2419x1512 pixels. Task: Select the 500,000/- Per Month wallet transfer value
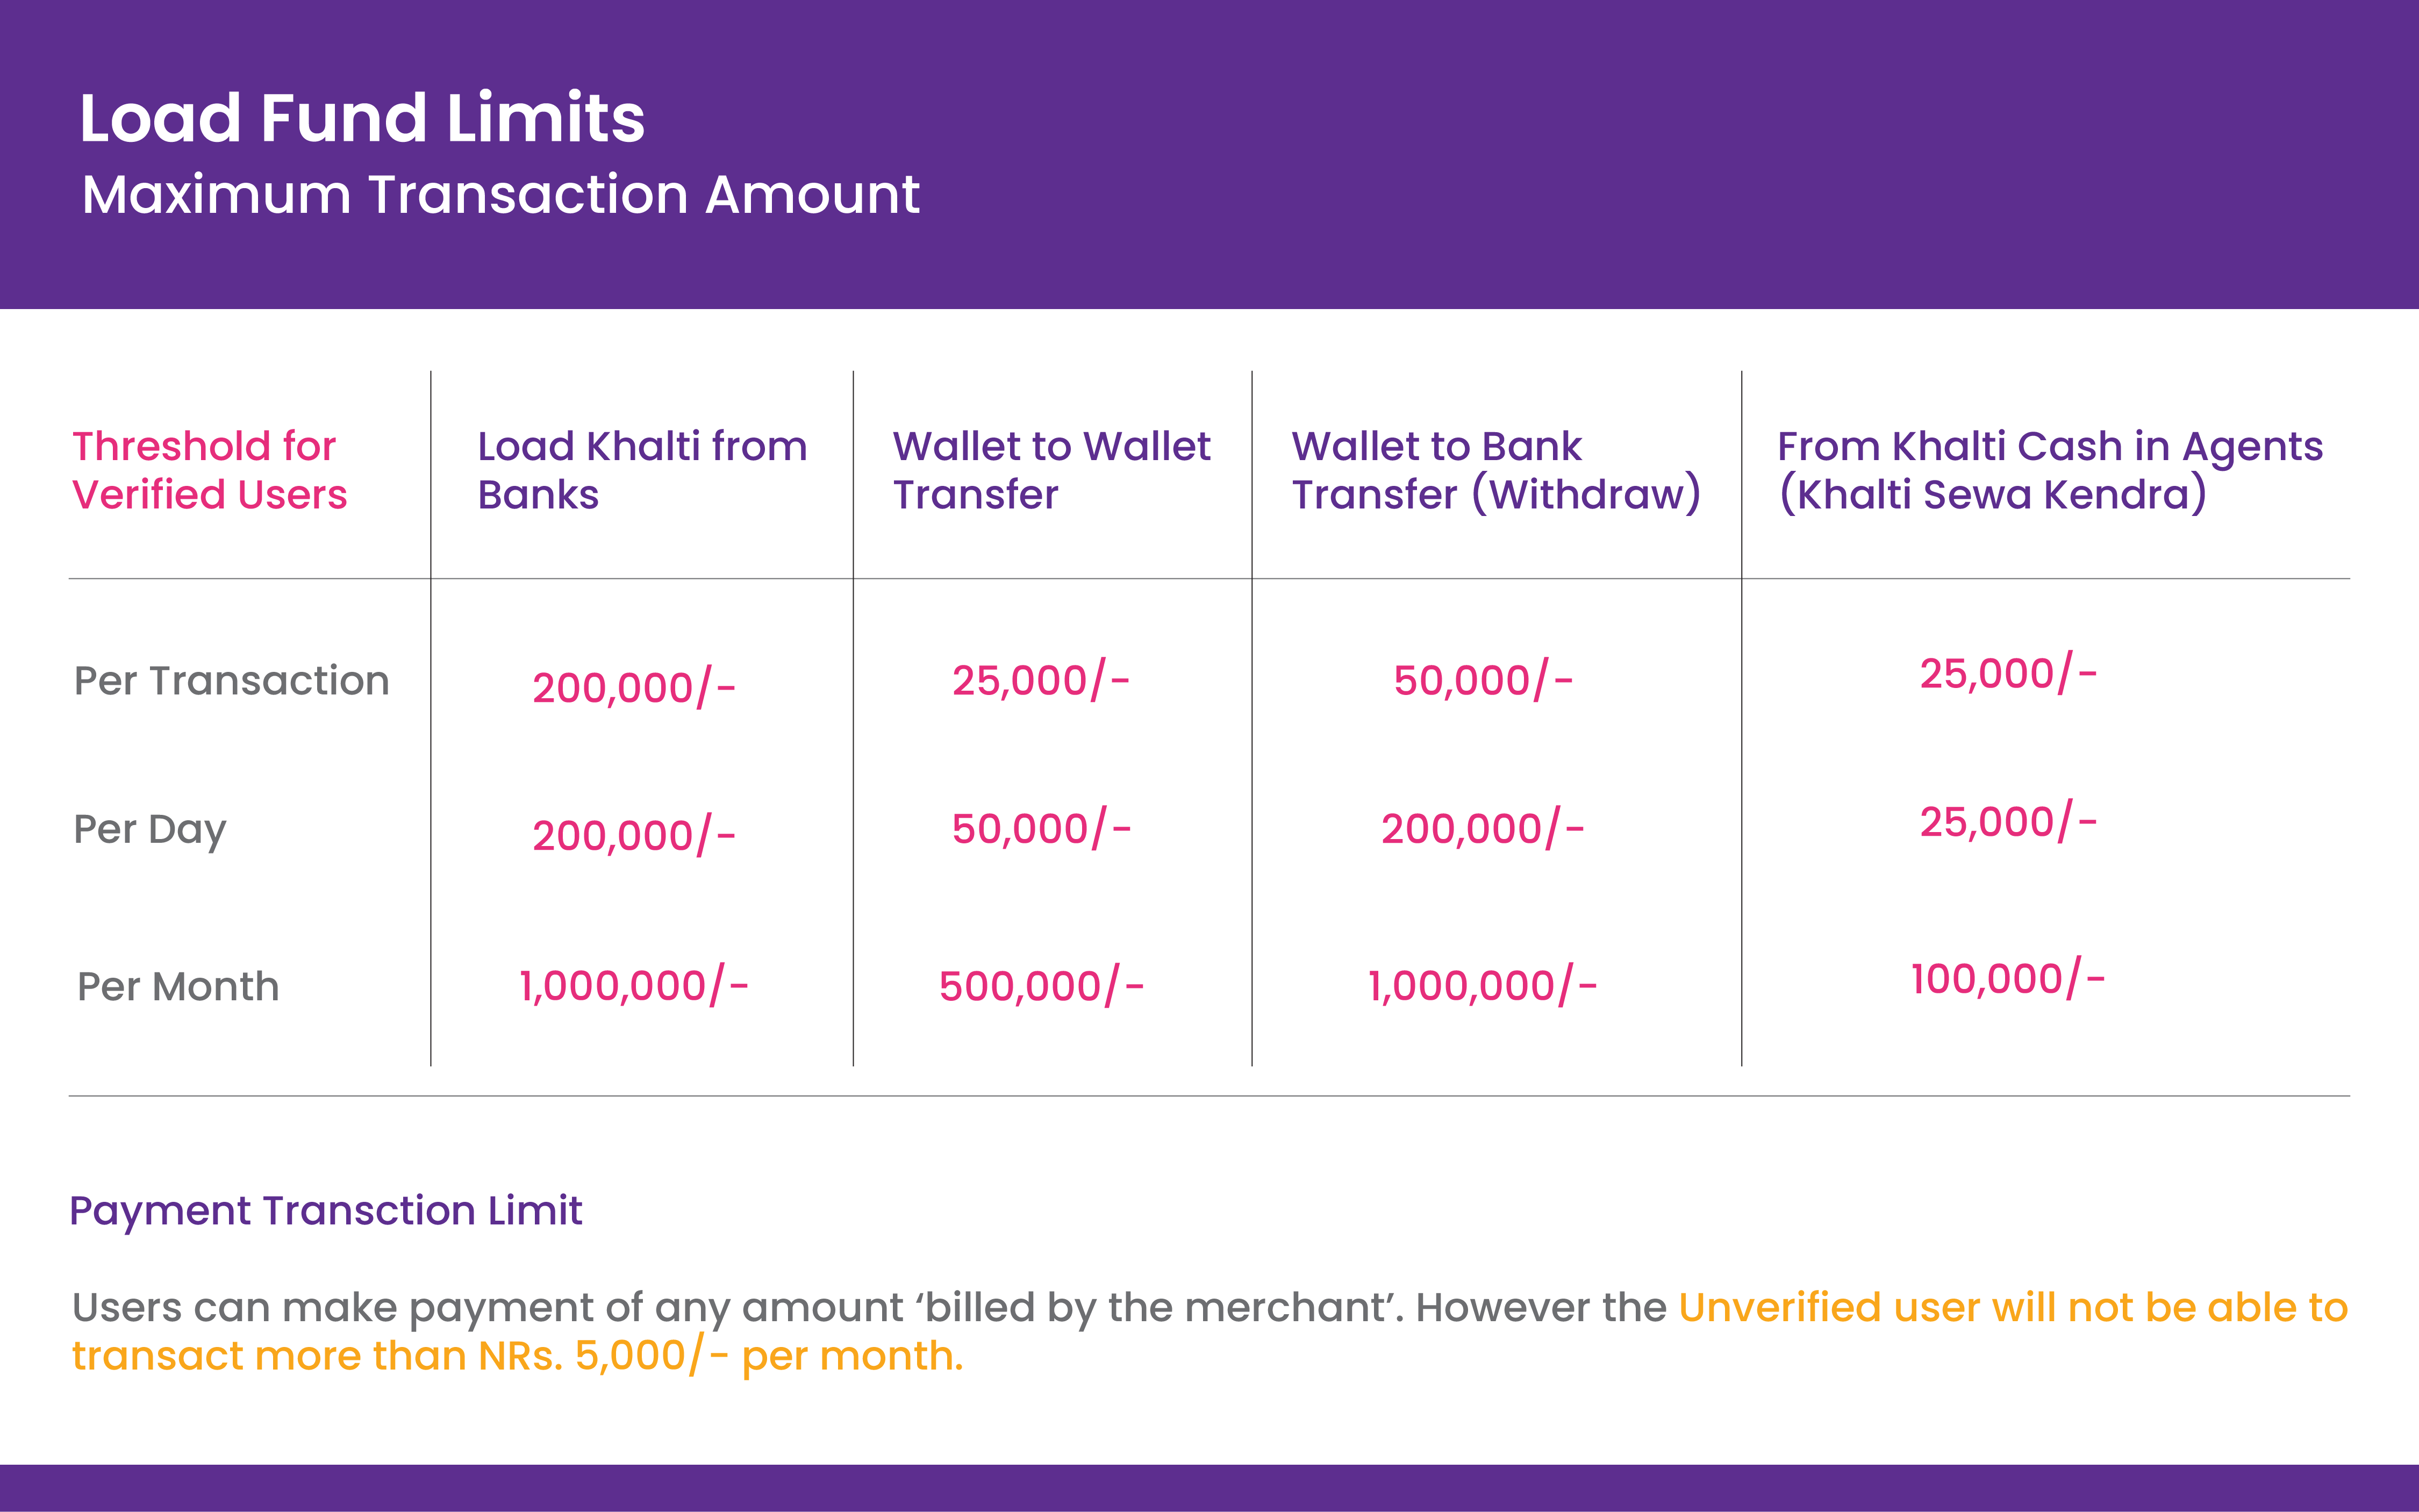1041,987
